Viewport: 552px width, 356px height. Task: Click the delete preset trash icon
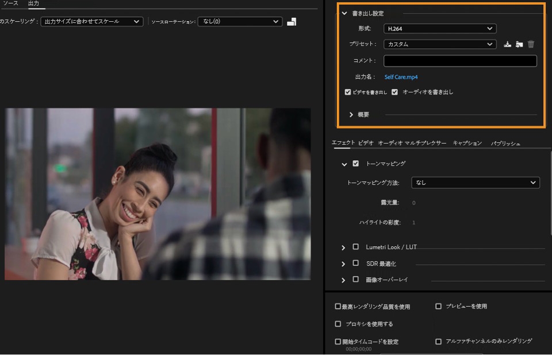pos(531,44)
